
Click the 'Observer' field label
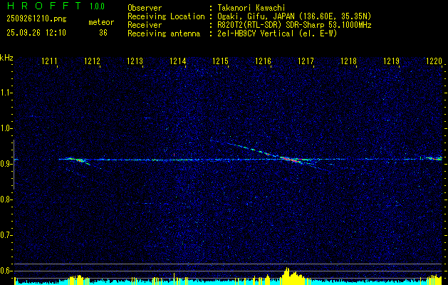pyautogui.click(x=145, y=8)
